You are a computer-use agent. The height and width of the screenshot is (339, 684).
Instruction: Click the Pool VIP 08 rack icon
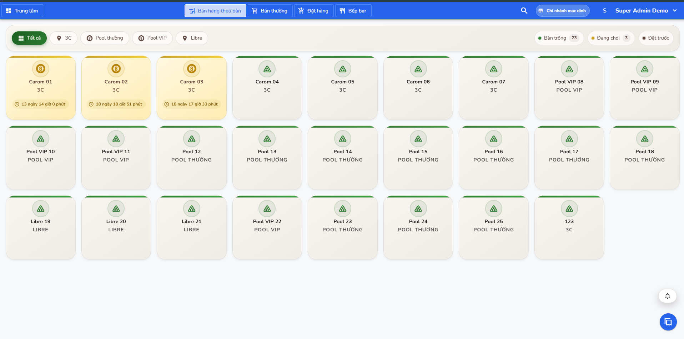tap(569, 69)
